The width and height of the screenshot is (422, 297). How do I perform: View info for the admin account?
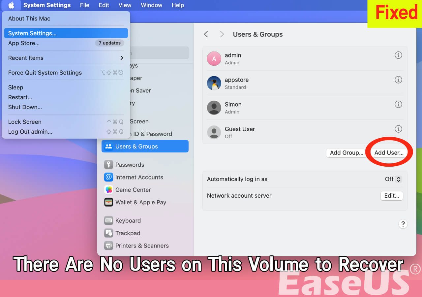[398, 55]
